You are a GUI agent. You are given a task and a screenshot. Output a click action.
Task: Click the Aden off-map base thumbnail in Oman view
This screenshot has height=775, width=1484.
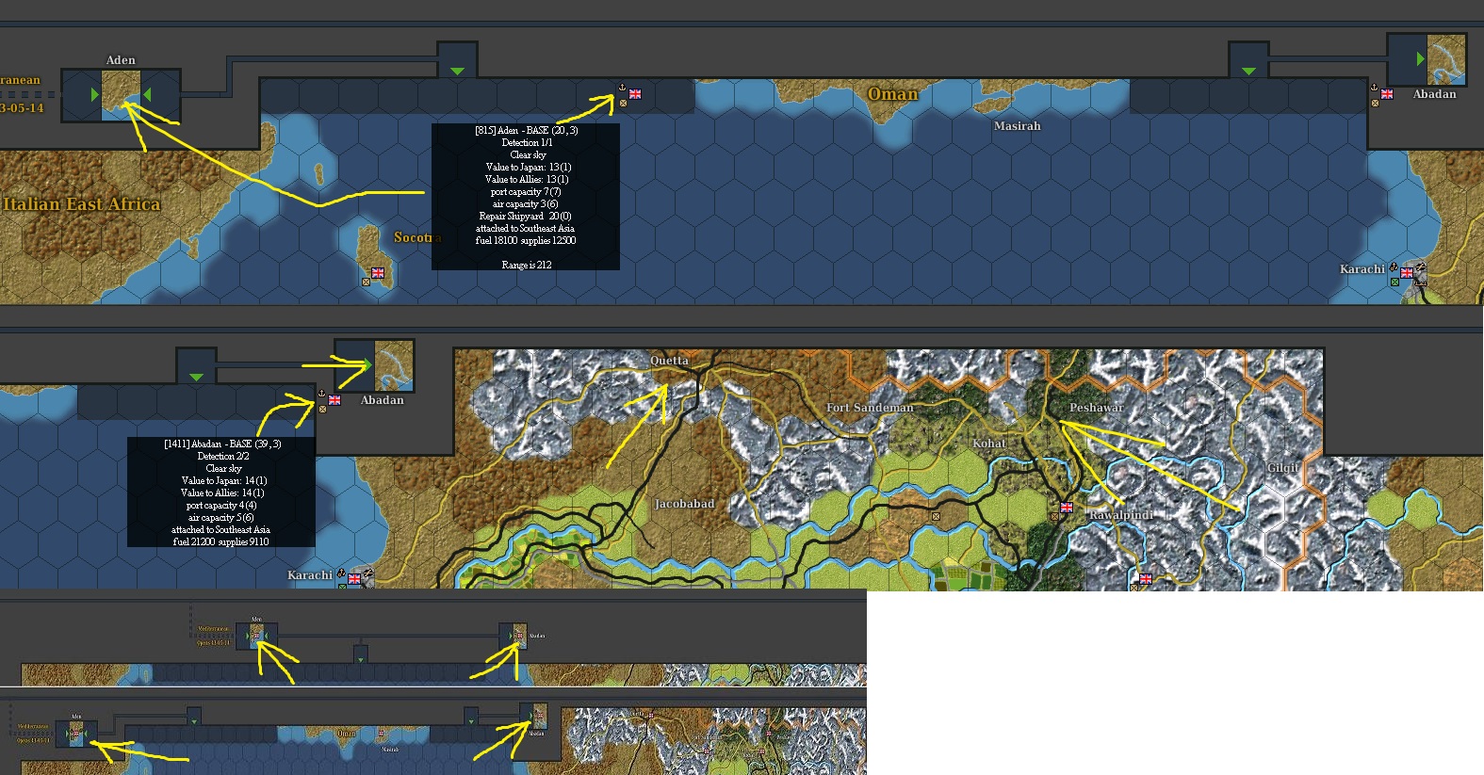122,94
